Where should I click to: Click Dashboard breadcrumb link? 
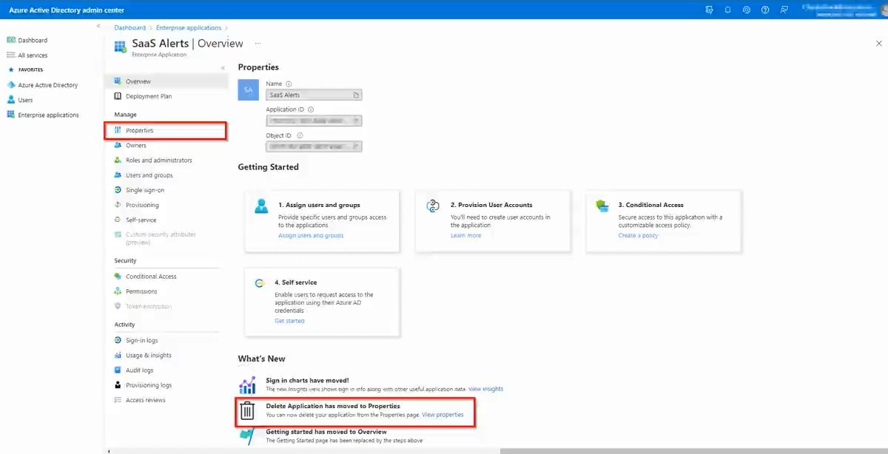129,28
